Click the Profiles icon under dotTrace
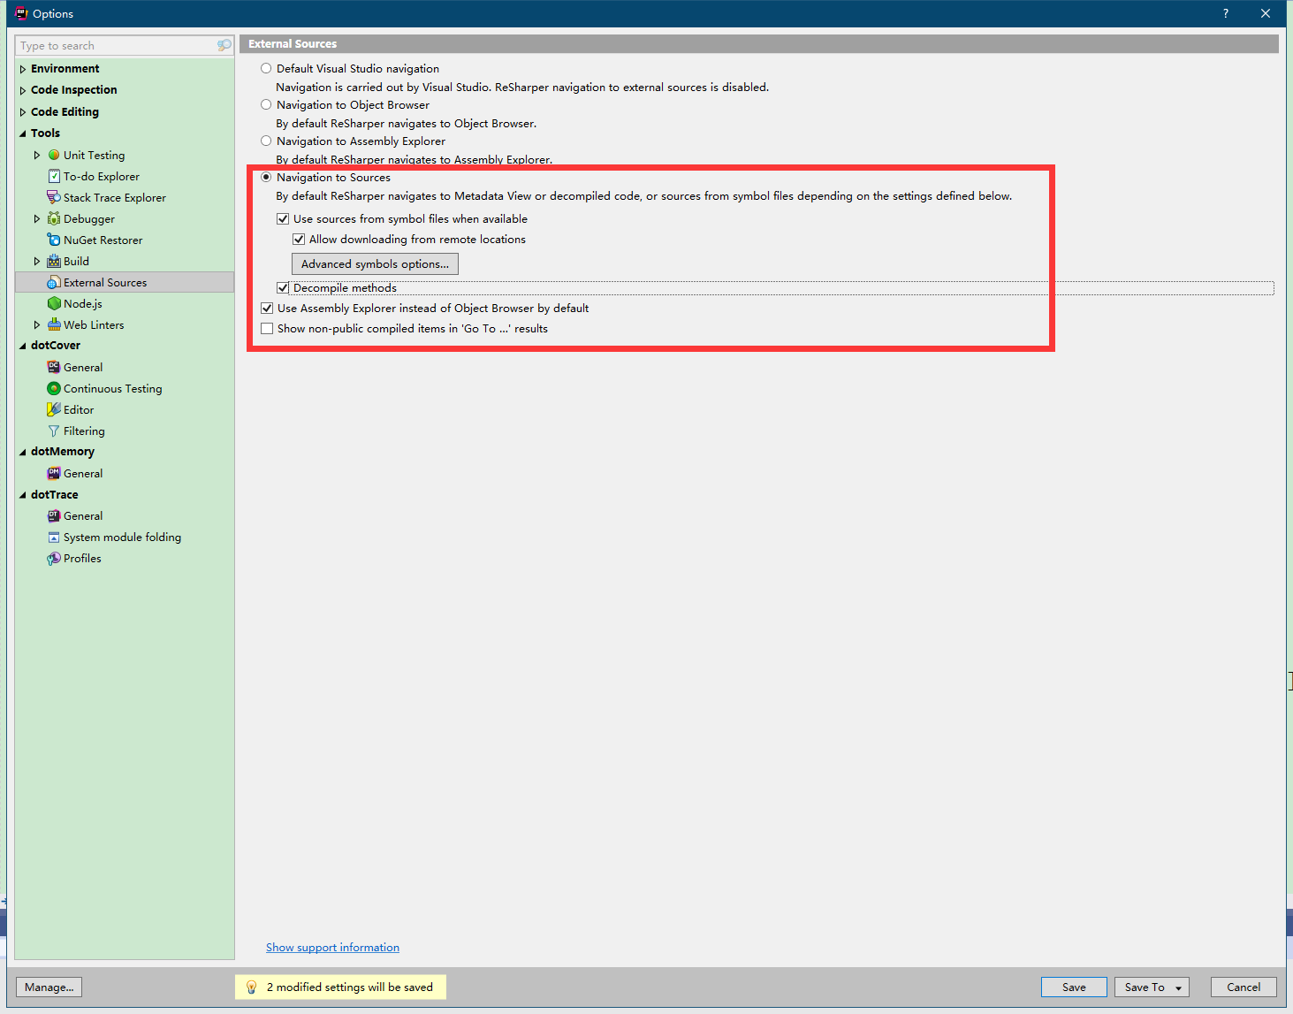1293x1014 pixels. (x=54, y=558)
